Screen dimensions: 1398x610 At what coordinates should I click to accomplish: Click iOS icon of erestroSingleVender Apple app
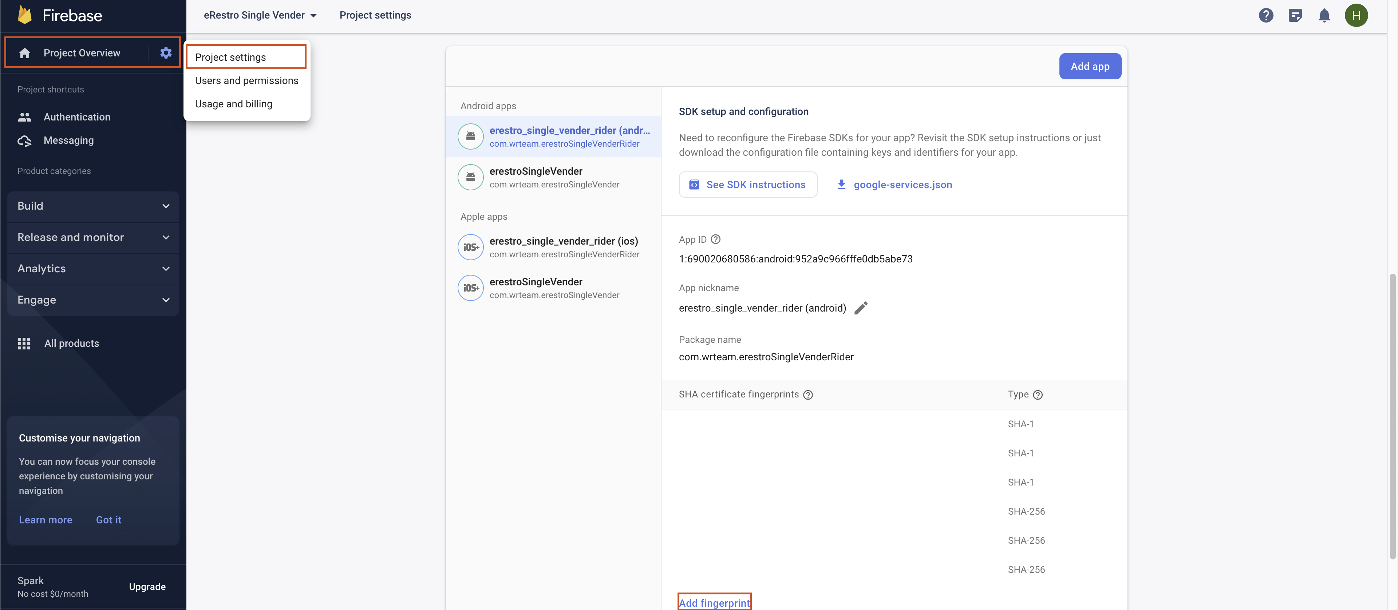[470, 288]
